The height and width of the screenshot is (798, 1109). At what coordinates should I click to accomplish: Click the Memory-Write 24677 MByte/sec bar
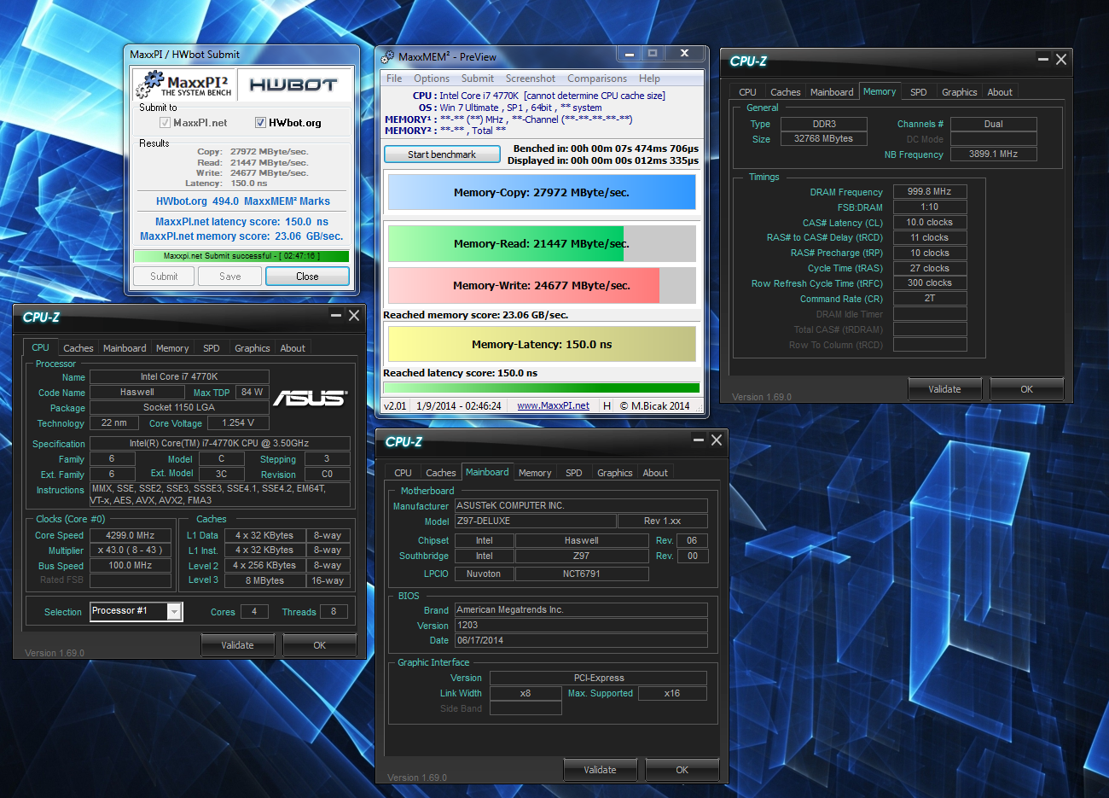pyautogui.click(x=542, y=285)
